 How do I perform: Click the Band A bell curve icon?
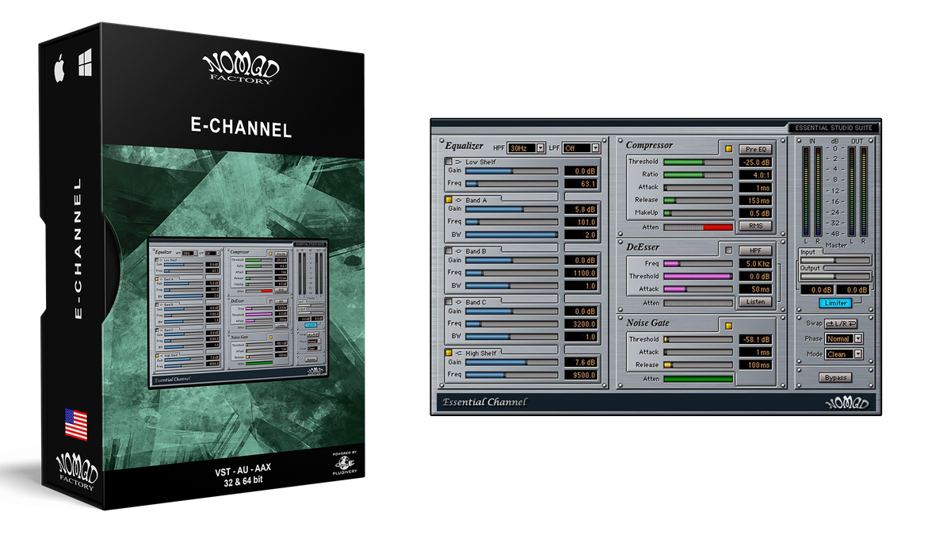[x=458, y=201]
